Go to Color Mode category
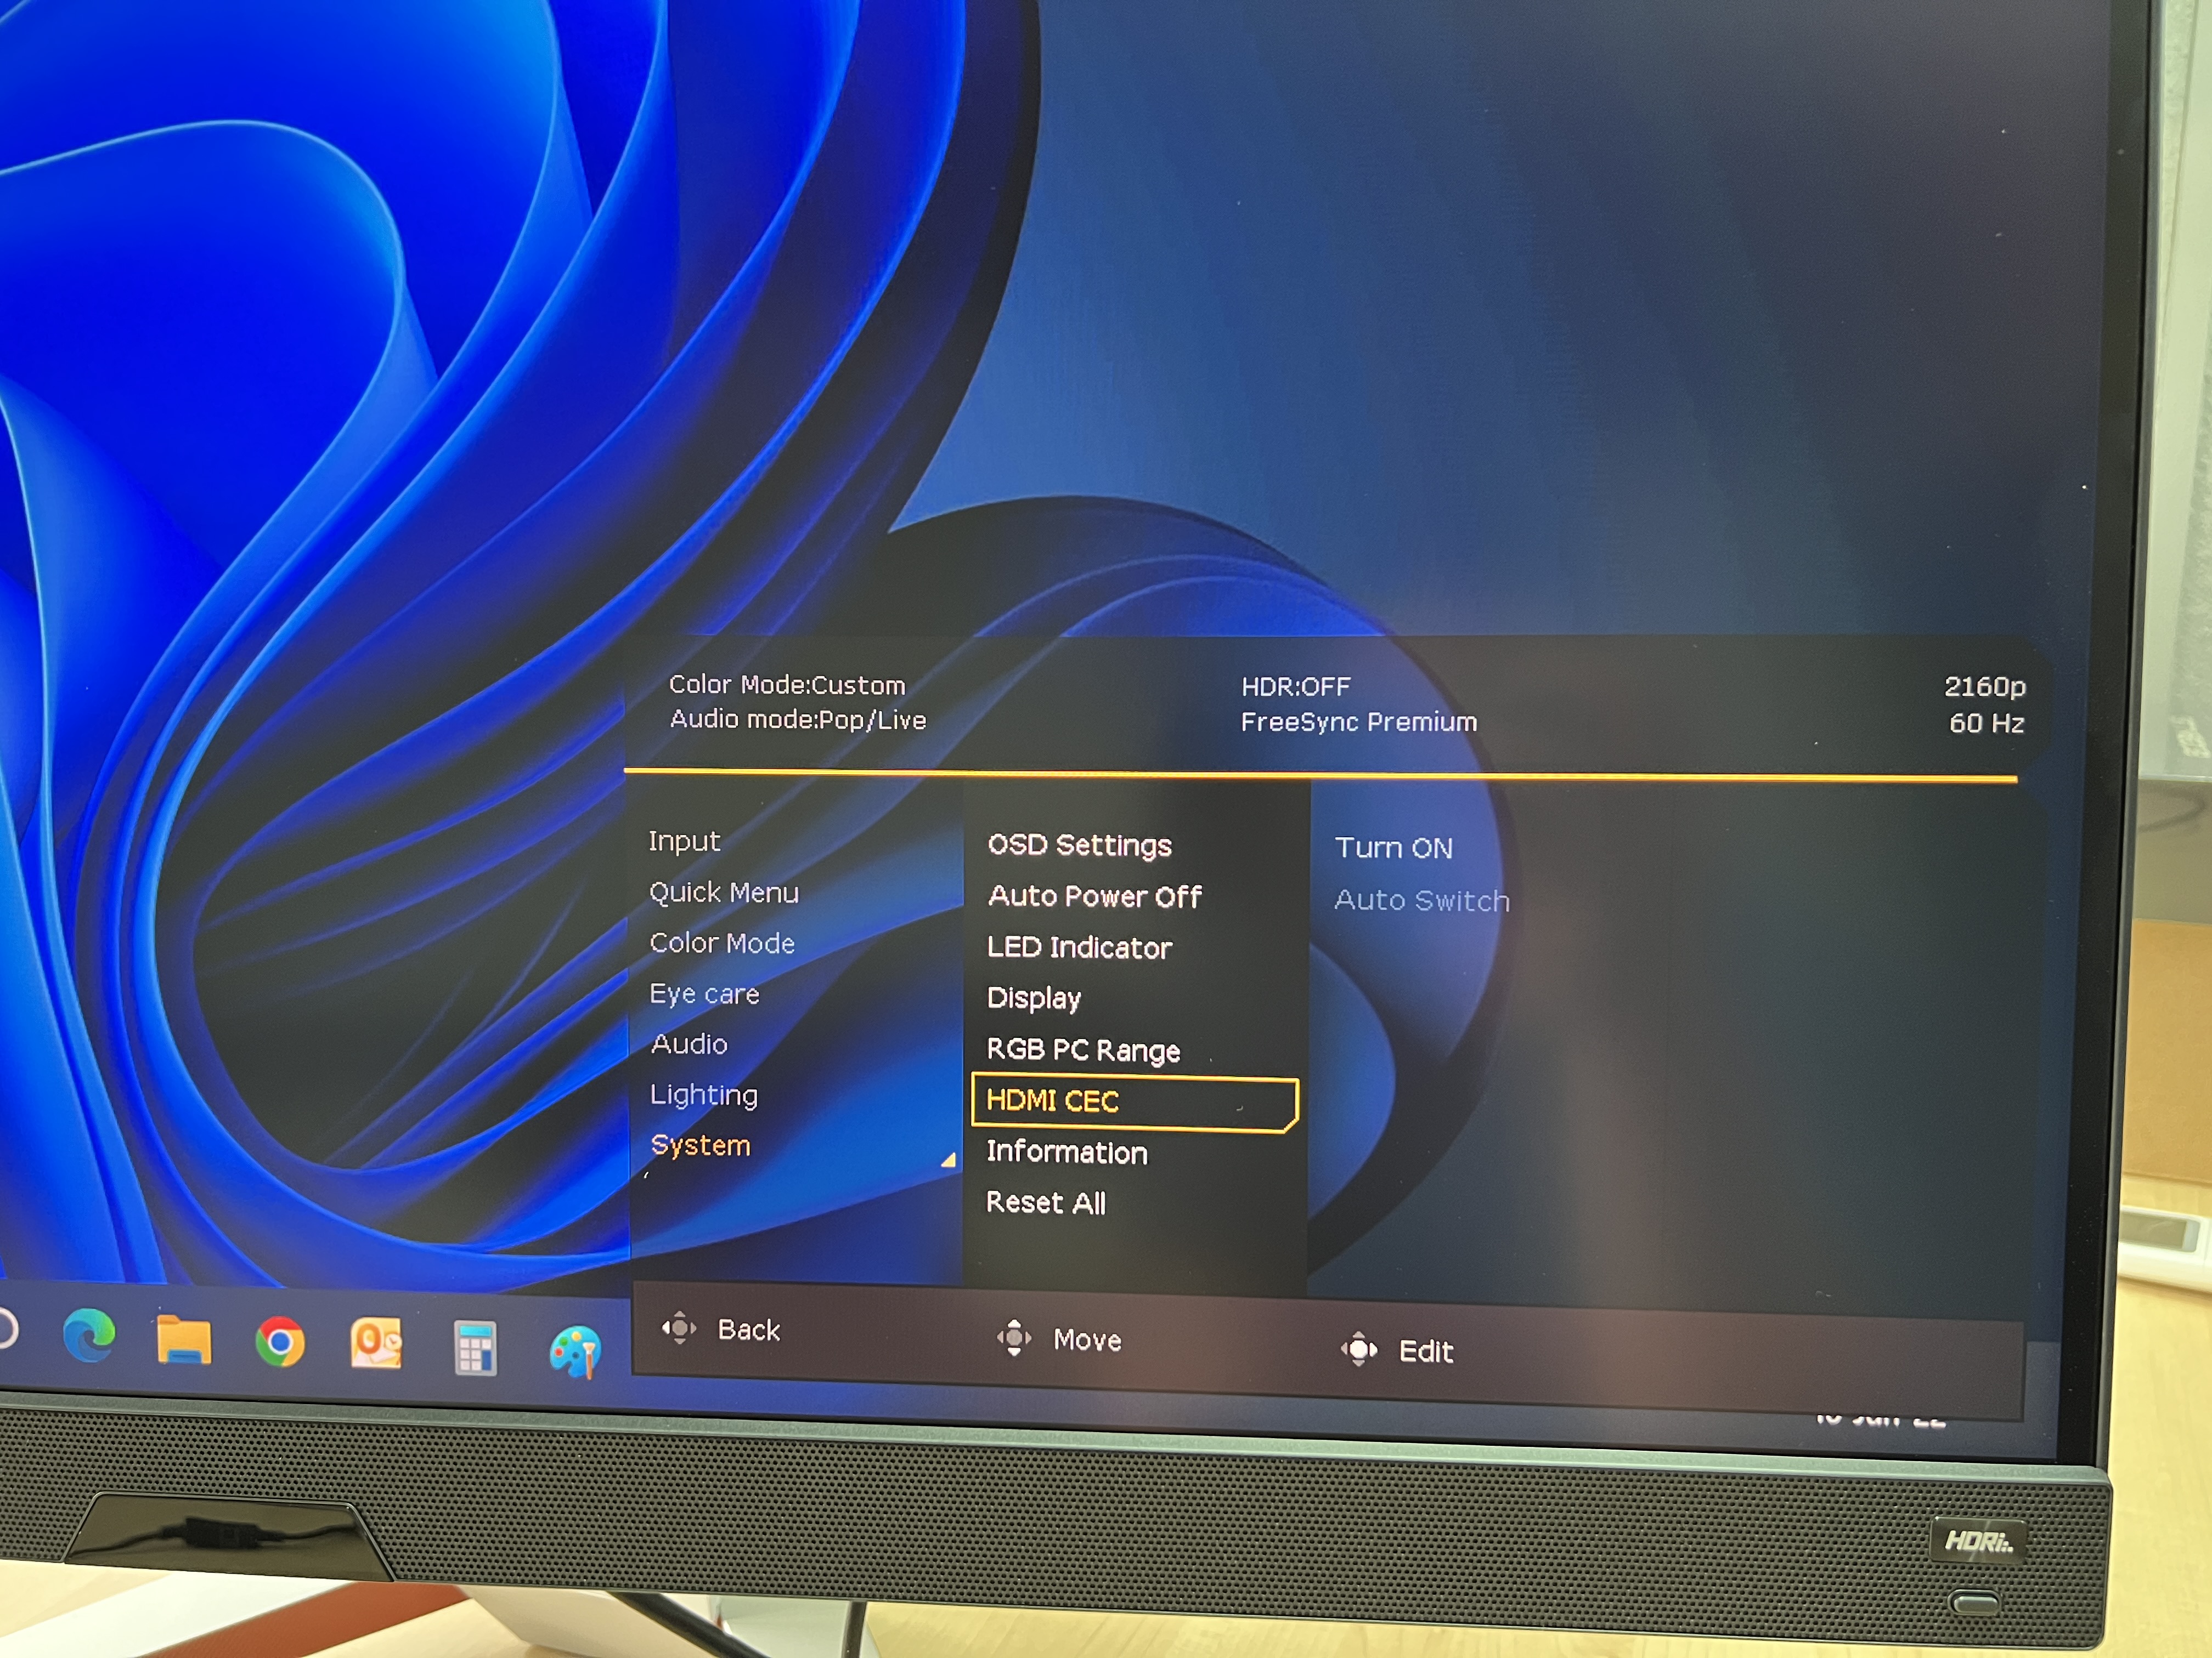 pos(722,944)
